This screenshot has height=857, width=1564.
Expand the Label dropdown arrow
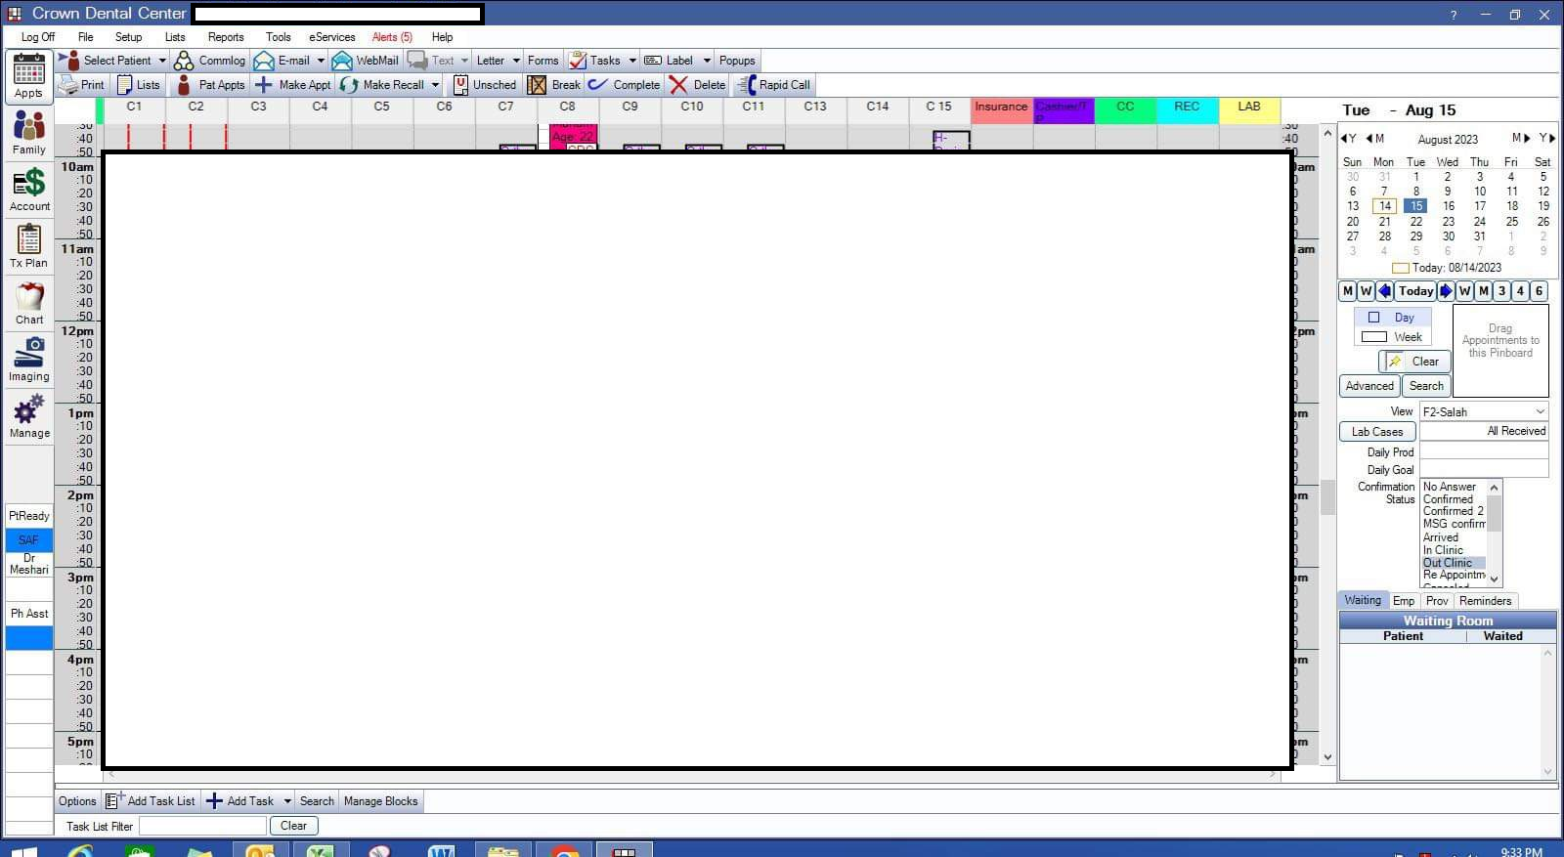707,61
